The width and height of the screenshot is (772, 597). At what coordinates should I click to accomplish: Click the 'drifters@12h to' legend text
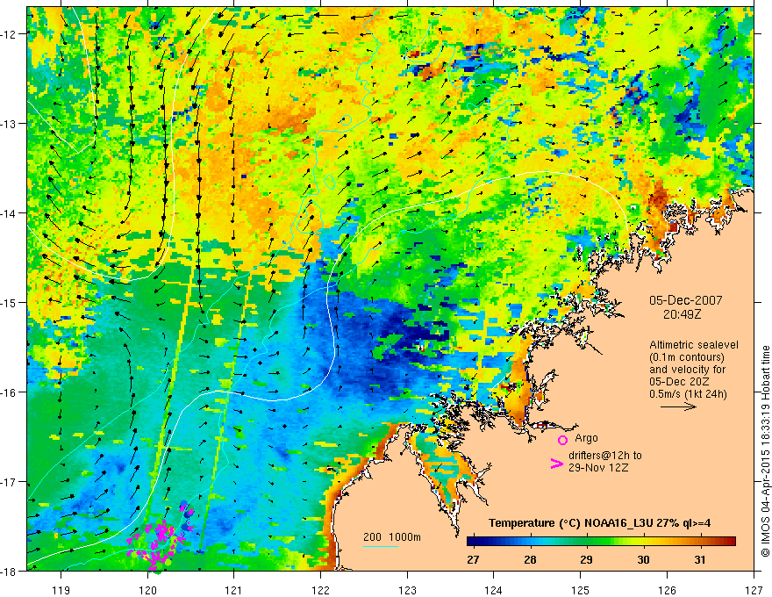(x=605, y=456)
